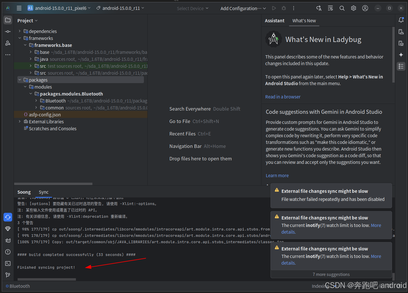408x293 pixels.
Task: Open the Terminal tool window icon
Action: (x=8, y=263)
